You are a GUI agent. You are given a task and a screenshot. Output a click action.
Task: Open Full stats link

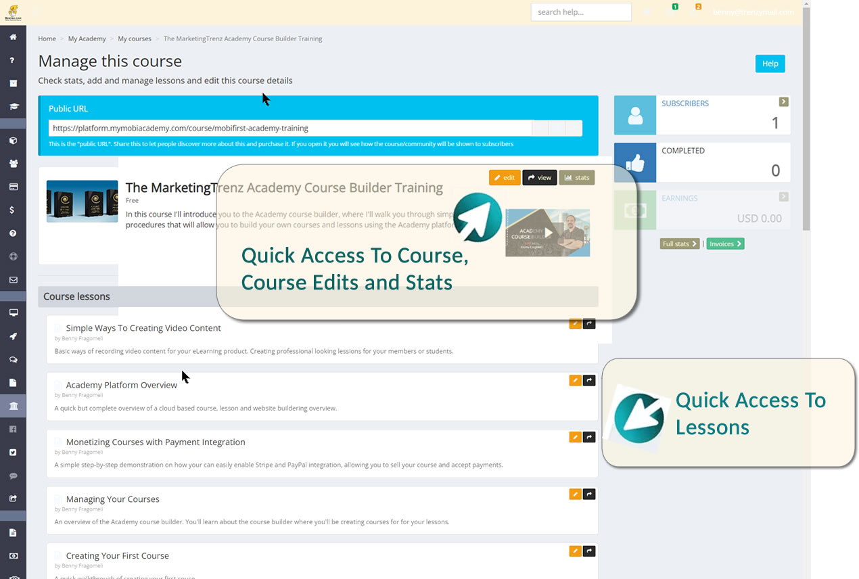point(679,244)
